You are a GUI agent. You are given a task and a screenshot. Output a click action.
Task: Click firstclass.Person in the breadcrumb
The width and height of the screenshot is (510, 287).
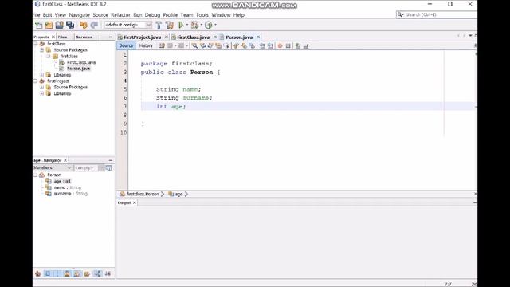[x=143, y=194]
